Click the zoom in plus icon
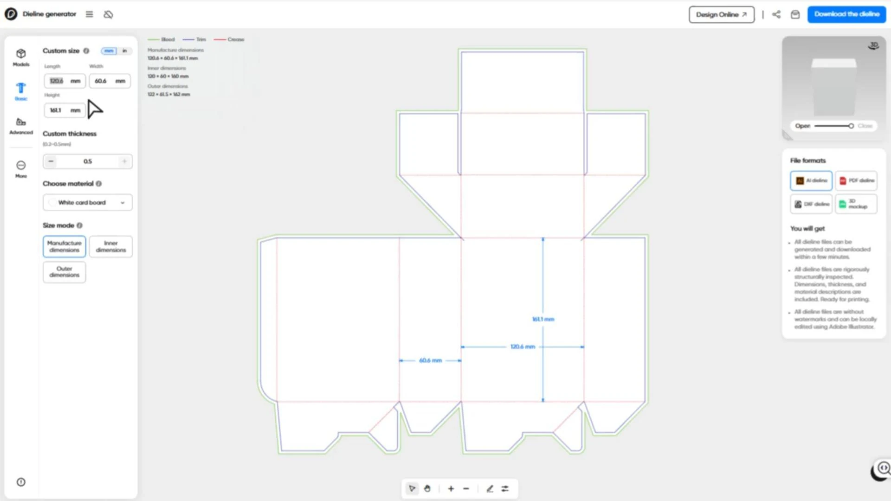 point(451,488)
